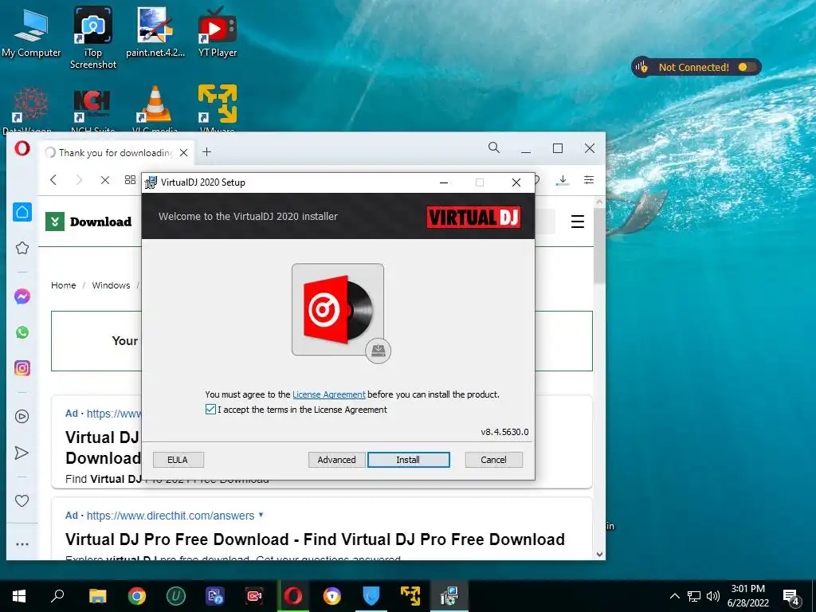Expand the directhit ad dropdown arrow

[261, 516]
